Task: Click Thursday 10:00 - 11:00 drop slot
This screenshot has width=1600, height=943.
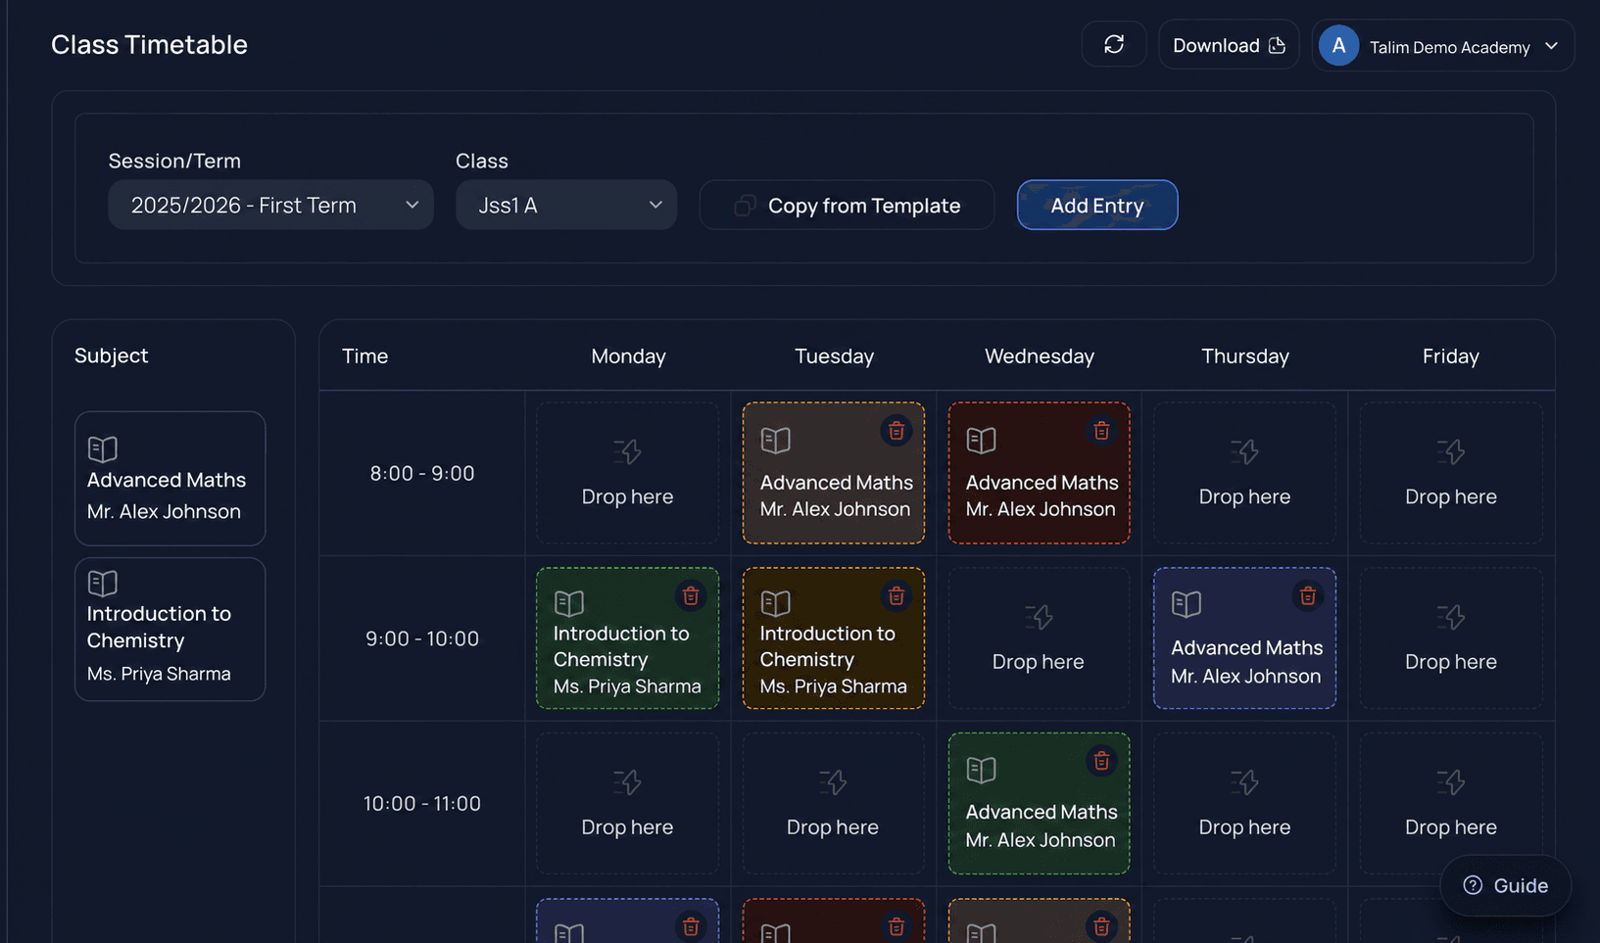Action: 1244,803
